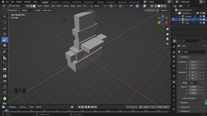Select the Scale tool
Screen dimensions: 207x116
[x=5, y=40]
